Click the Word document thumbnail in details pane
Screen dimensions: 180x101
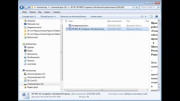pos(26,95)
